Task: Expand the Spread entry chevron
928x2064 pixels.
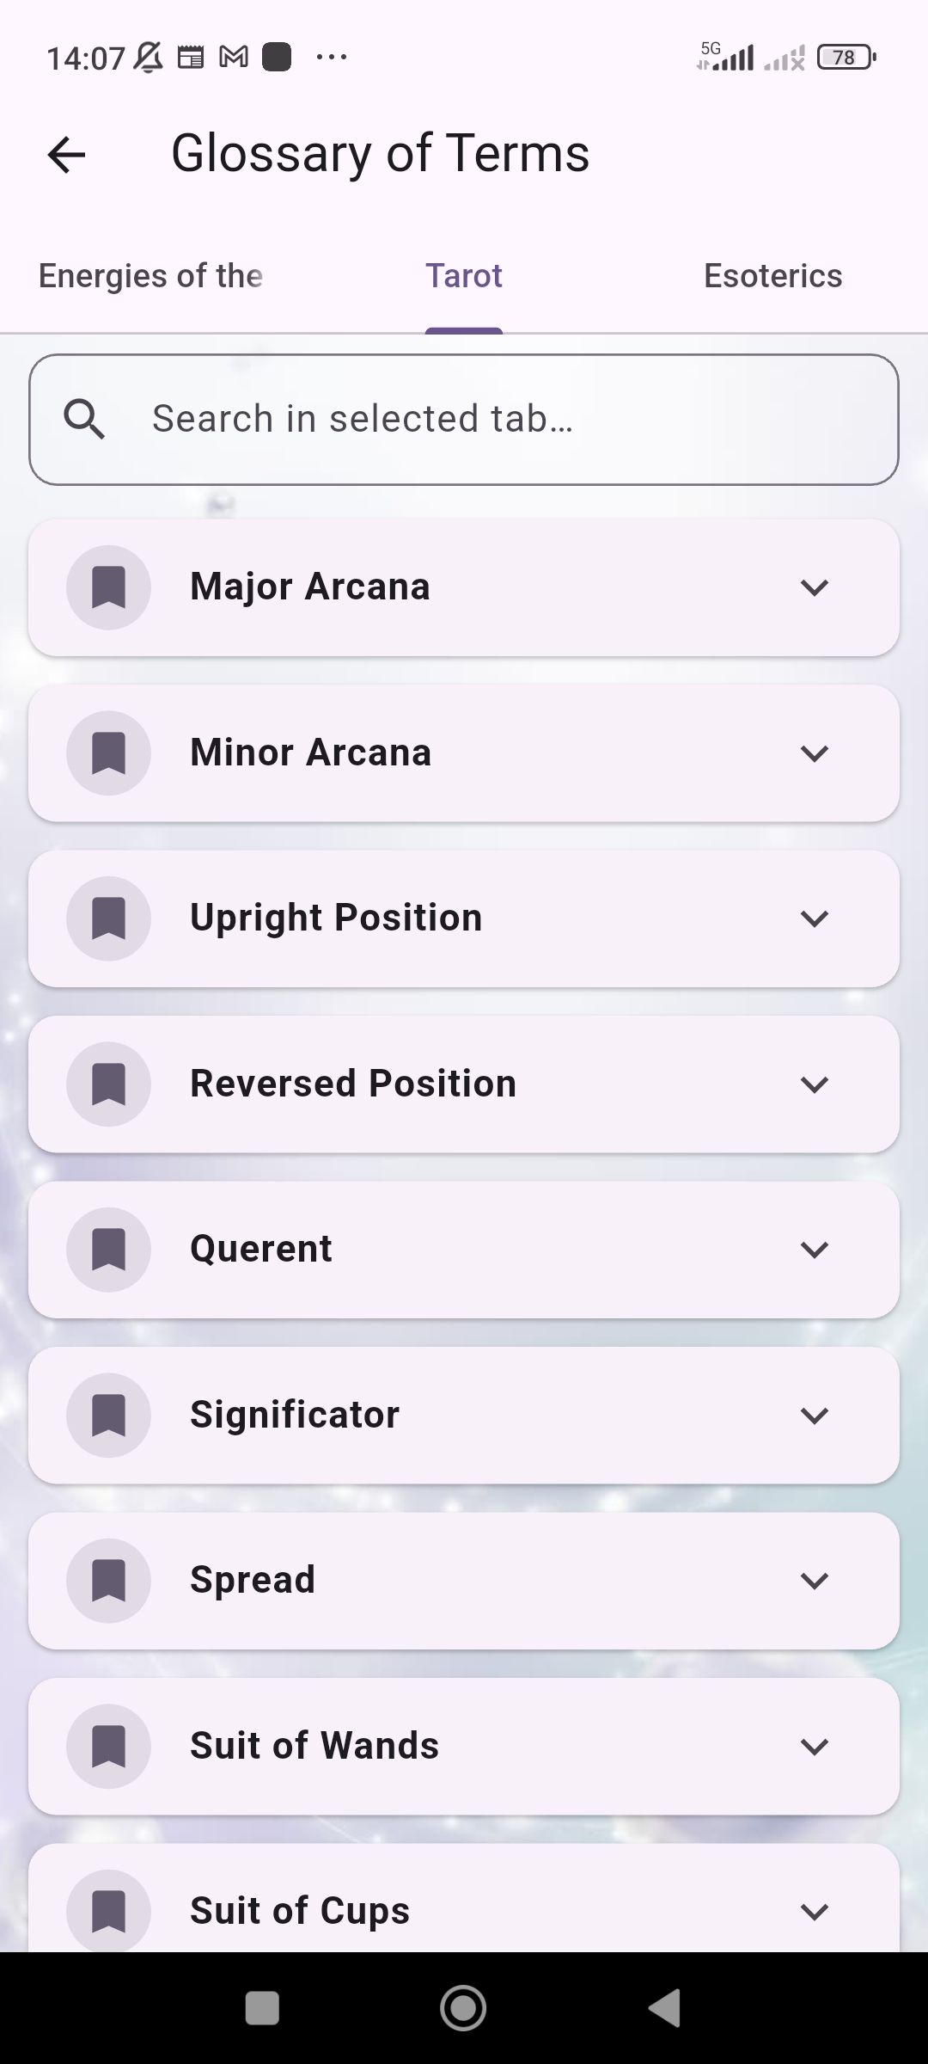Action: point(814,1581)
